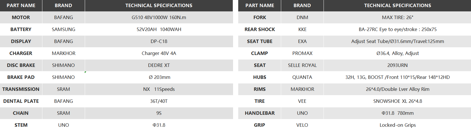Select the SNOWSHOE XL 26*4.8 tire specification
The height and width of the screenshot is (131, 471).
(x=397, y=101)
